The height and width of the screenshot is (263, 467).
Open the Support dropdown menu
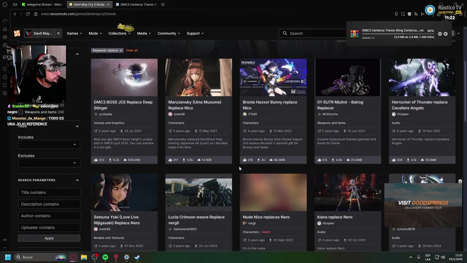pos(195,33)
